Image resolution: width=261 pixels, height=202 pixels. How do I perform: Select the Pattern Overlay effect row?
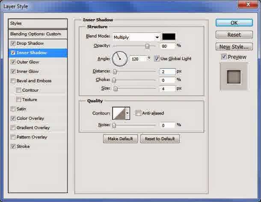pyautogui.click(x=38, y=137)
